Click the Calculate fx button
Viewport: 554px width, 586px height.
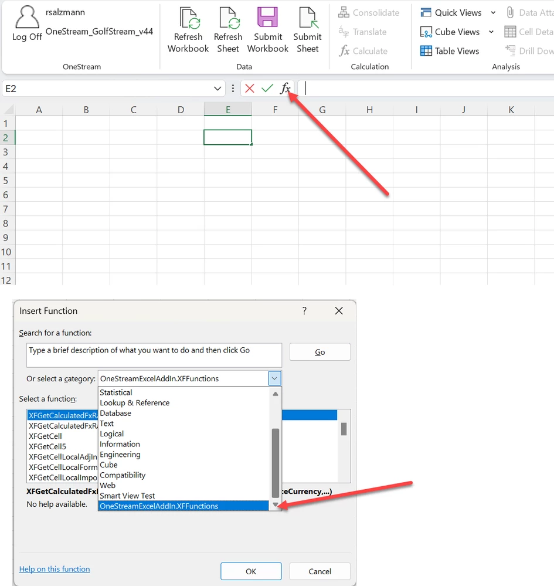[363, 51]
